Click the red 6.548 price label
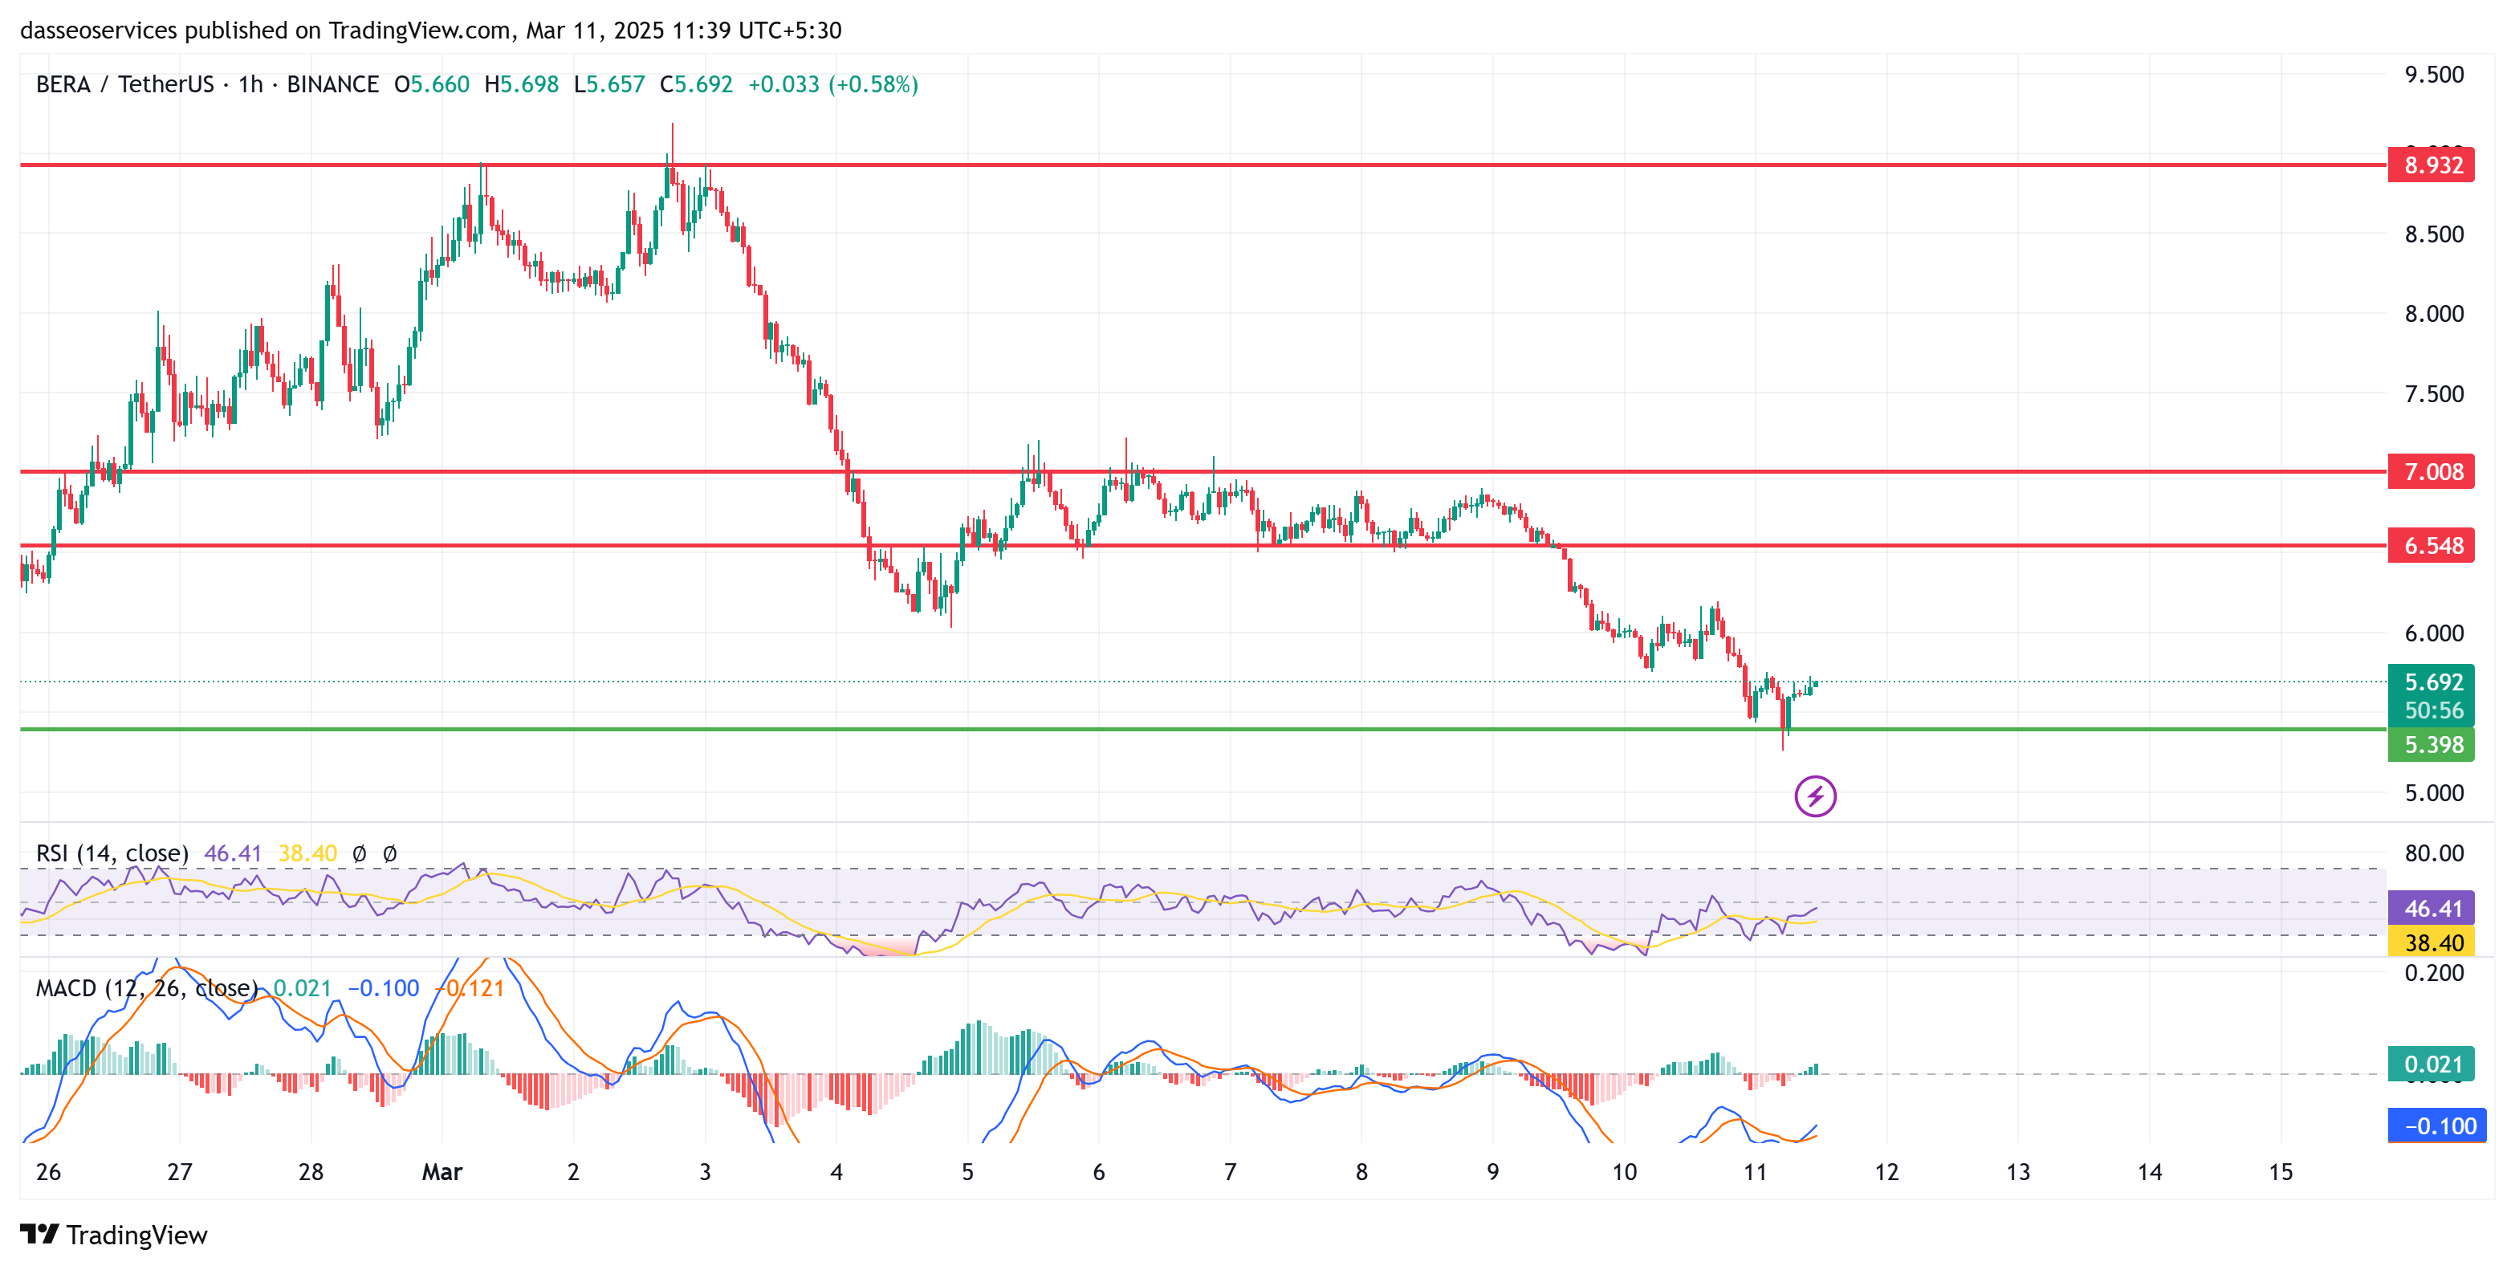Image resolution: width=2515 pixels, height=1270 pixels. coord(2430,546)
